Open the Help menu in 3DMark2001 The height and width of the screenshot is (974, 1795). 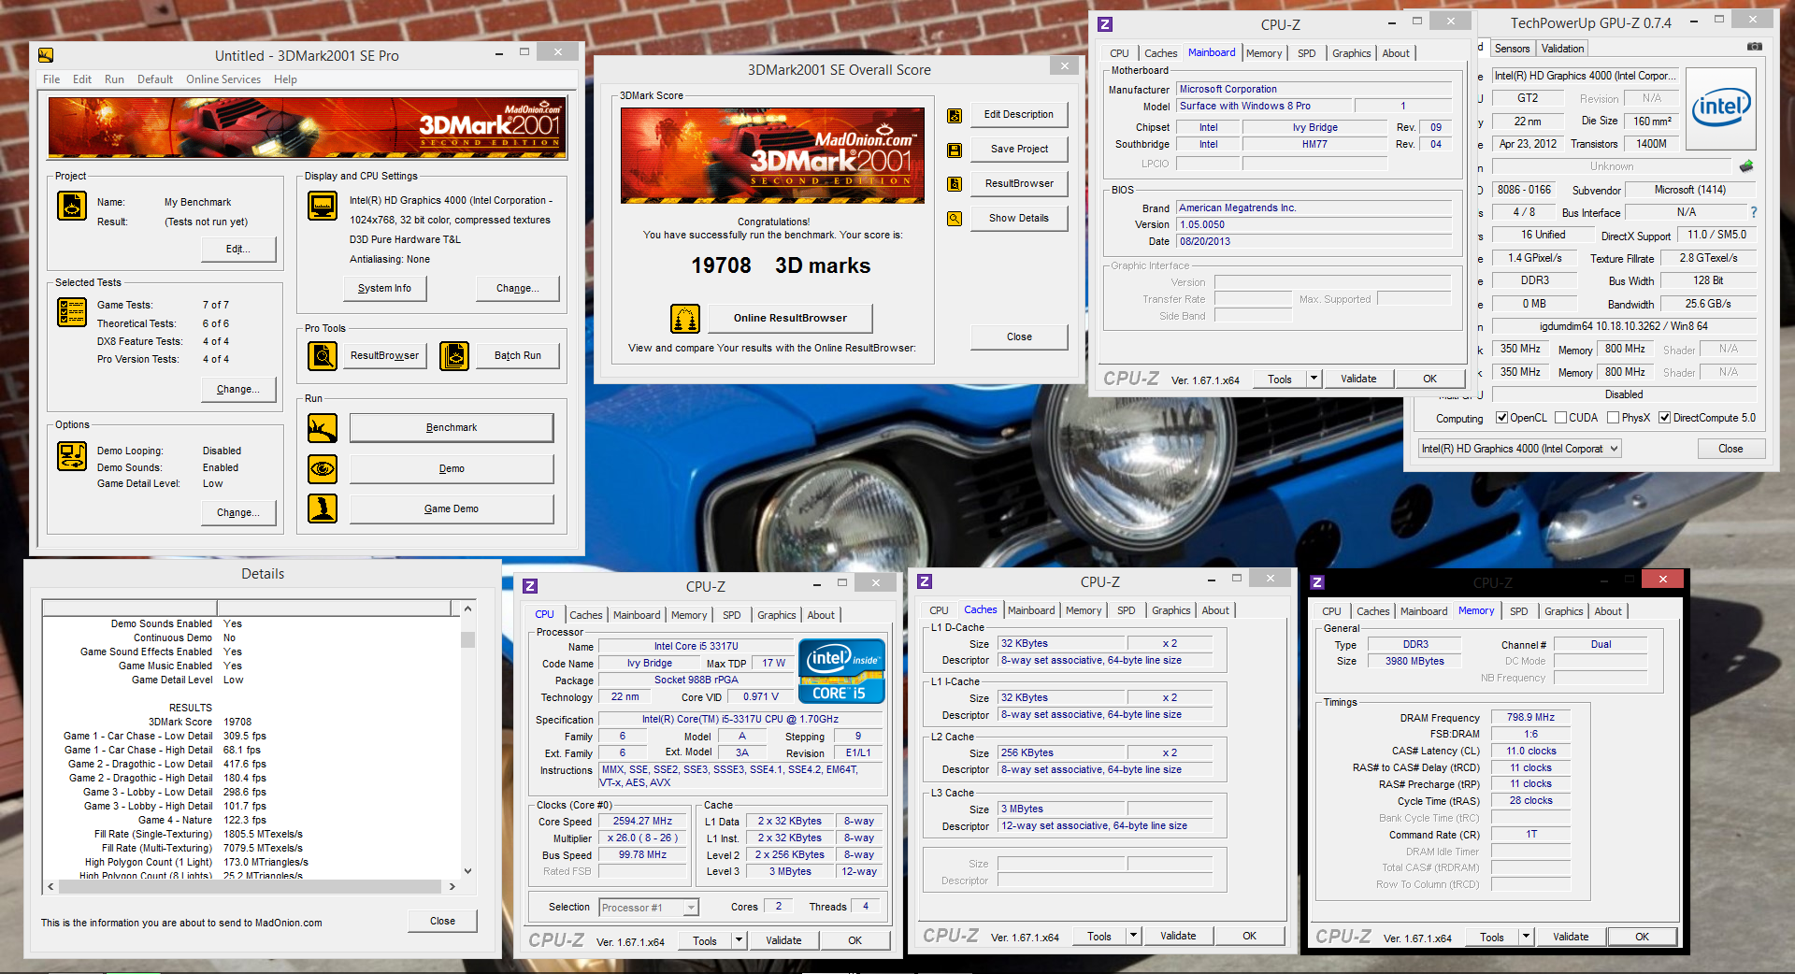click(285, 79)
